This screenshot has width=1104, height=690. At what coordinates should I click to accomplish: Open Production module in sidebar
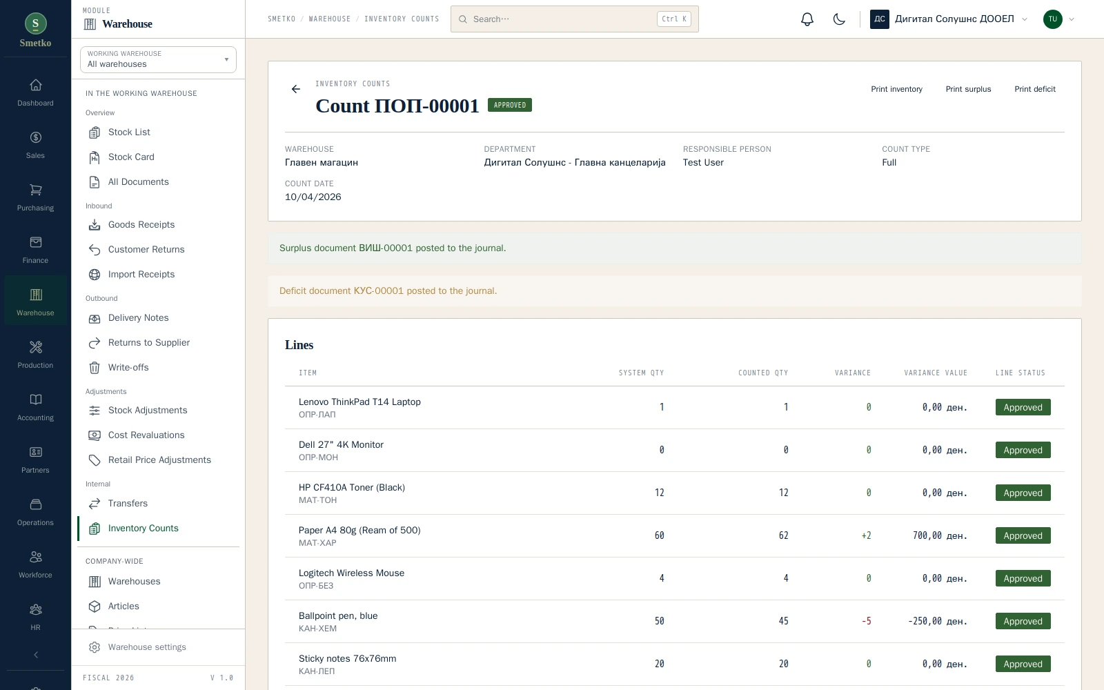click(x=35, y=355)
